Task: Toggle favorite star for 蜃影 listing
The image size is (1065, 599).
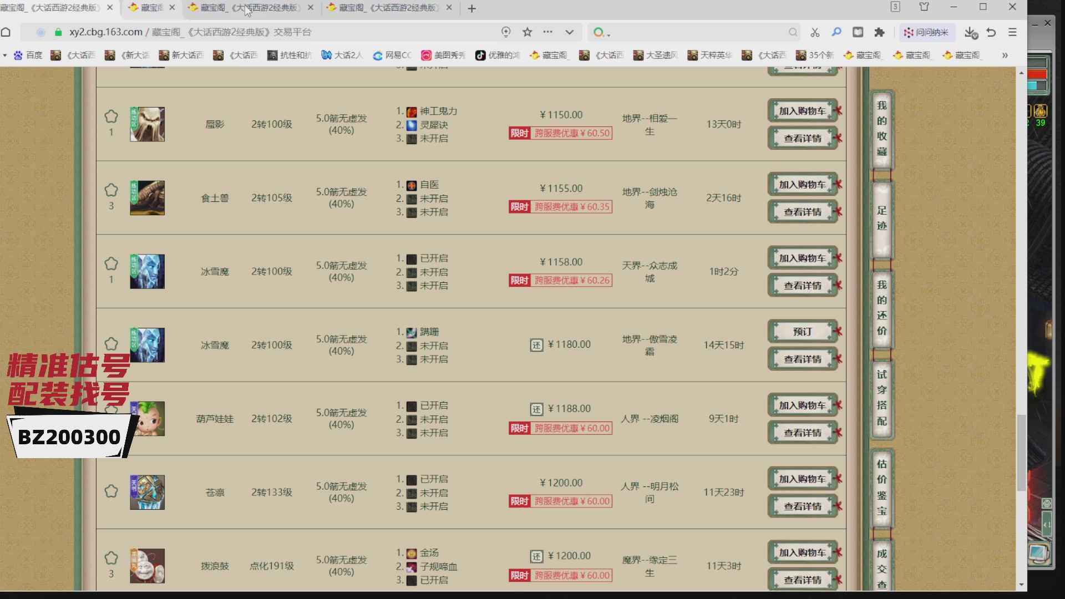Action: pyautogui.click(x=111, y=116)
